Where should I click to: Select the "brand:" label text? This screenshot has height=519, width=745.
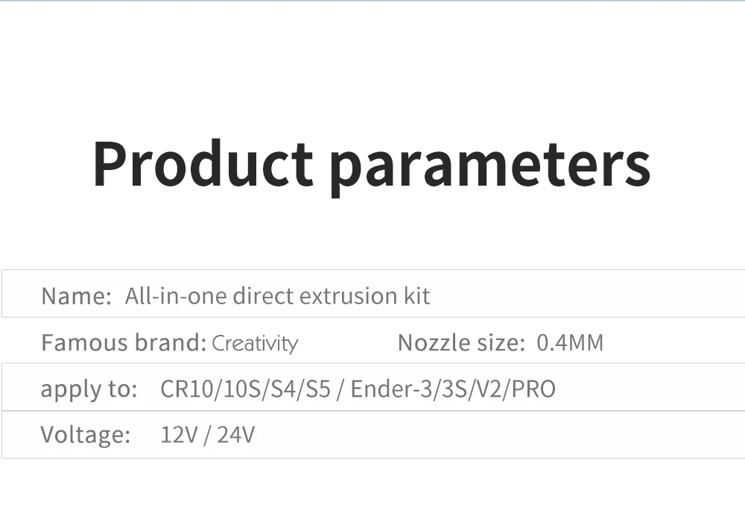(x=170, y=343)
